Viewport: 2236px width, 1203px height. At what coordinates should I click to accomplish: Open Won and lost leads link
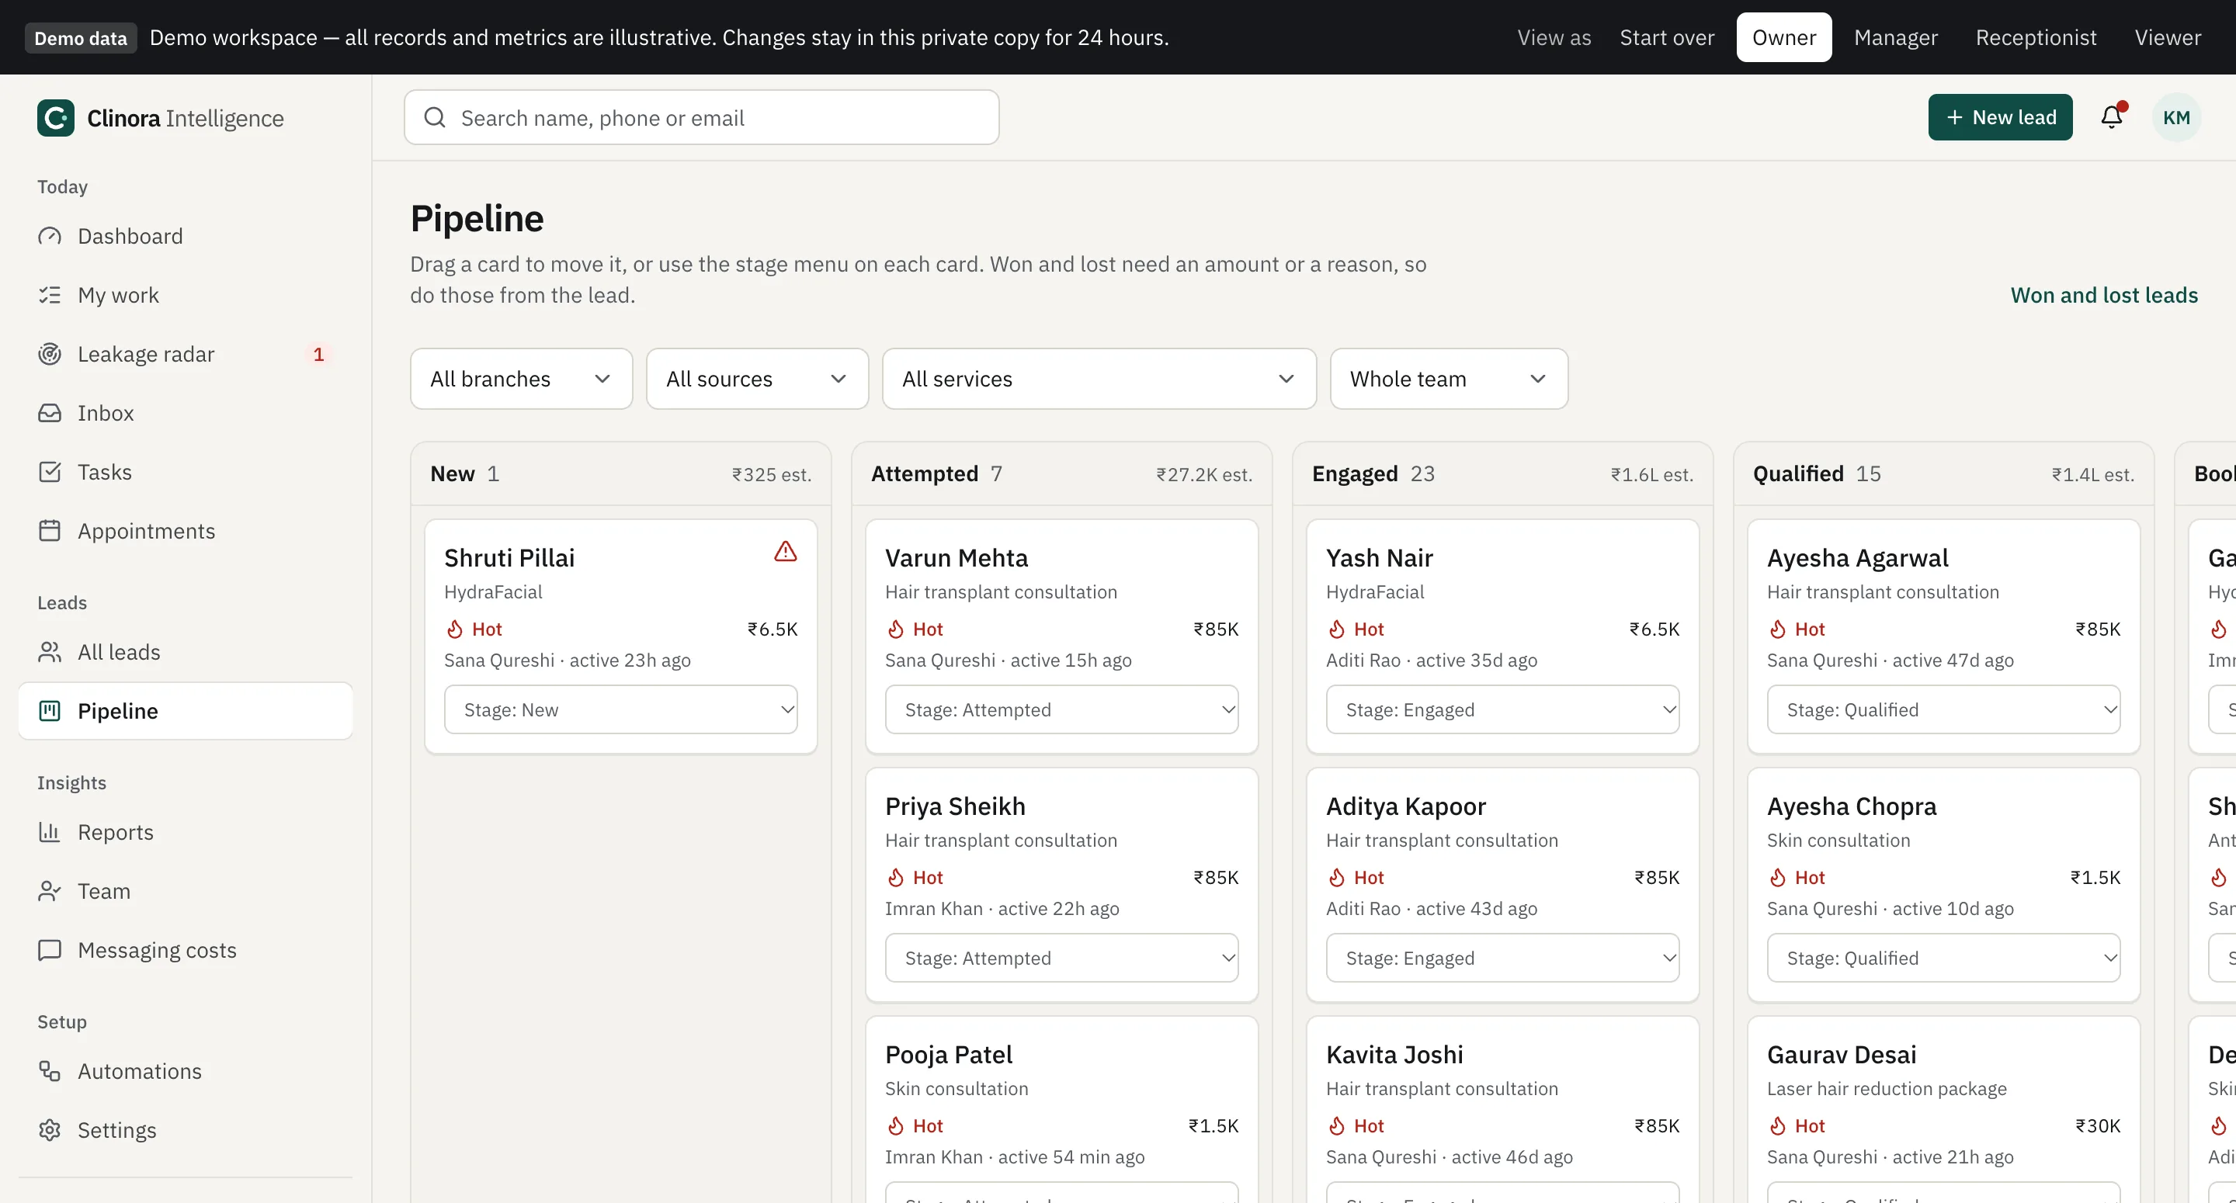2104,295
